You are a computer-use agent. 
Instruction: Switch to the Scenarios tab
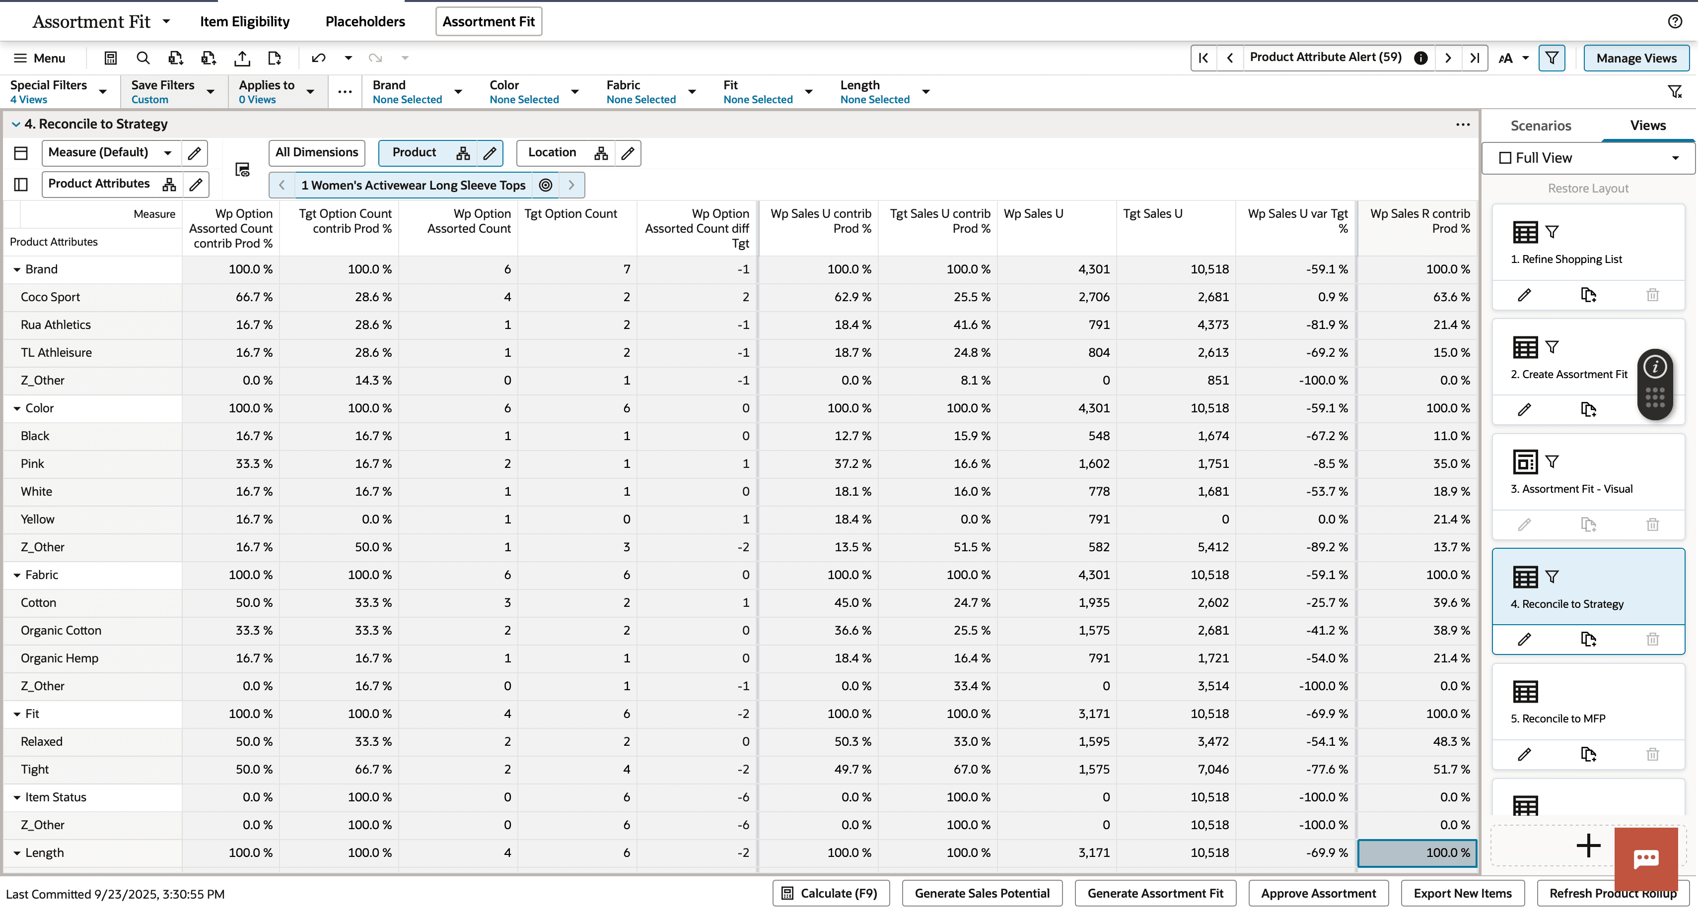point(1541,126)
